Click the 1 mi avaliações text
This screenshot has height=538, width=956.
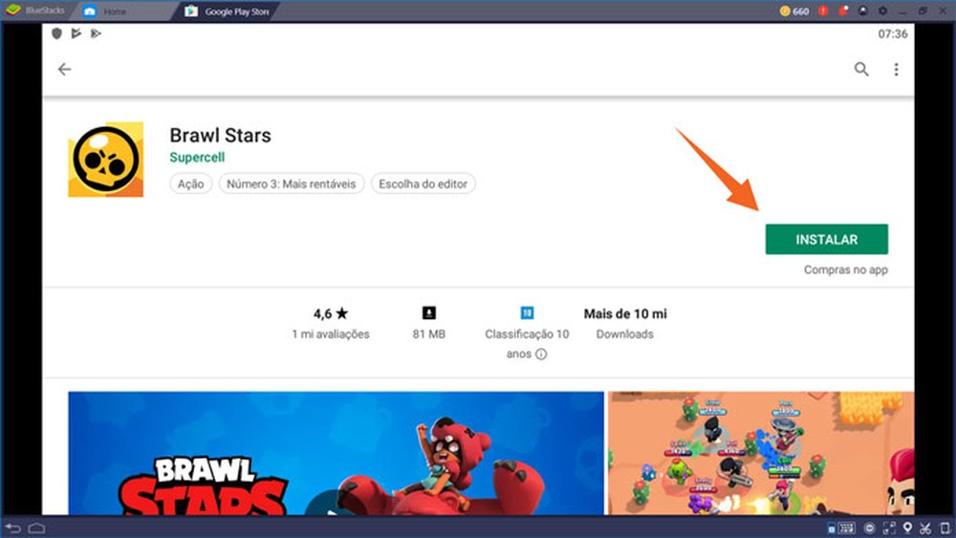[331, 334]
